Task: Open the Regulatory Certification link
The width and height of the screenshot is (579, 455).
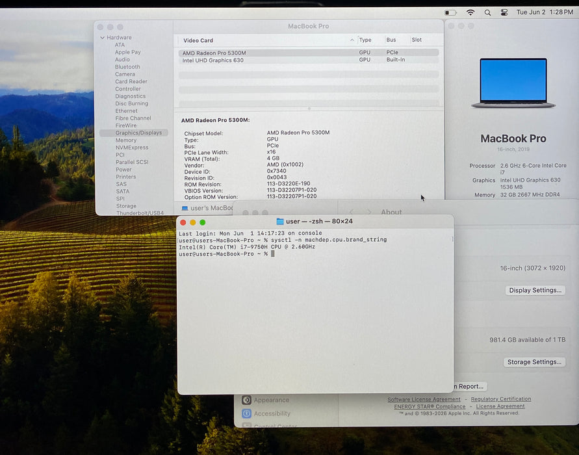Action: click(501, 399)
